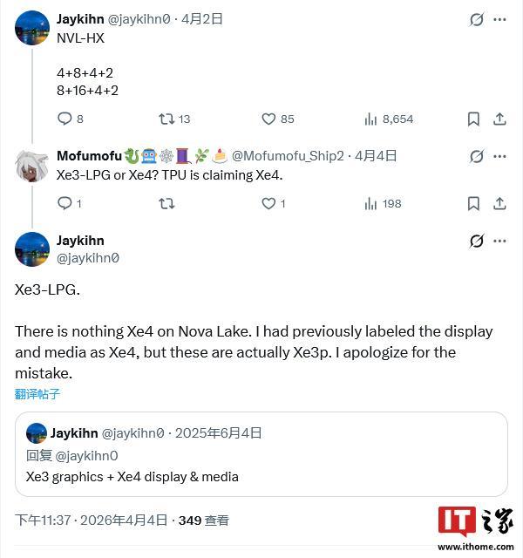View analytics for Mofumofu's 198 views reply
523x558 pixels.
coord(370,203)
